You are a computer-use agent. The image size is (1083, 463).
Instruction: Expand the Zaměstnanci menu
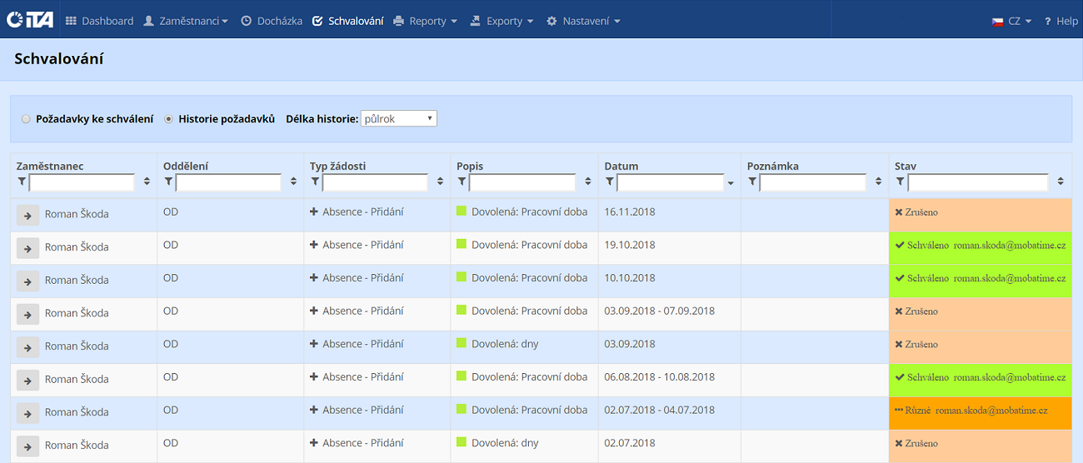tap(186, 21)
